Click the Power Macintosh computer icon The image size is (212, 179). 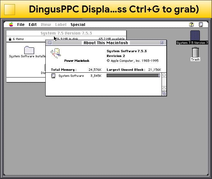coord(56,53)
